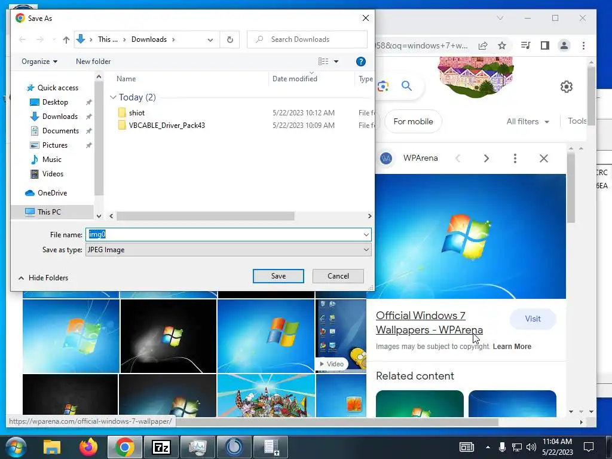
Task: Open Chrome three-dot menu
Action: pyautogui.click(x=583, y=45)
